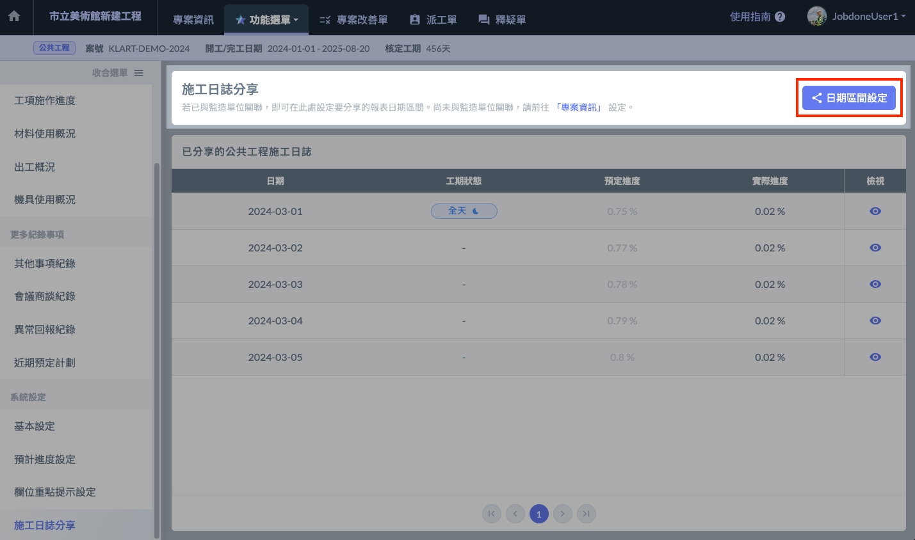Click the 全天 status badge
This screenshot has width=915, height=540.
point(464,211)
